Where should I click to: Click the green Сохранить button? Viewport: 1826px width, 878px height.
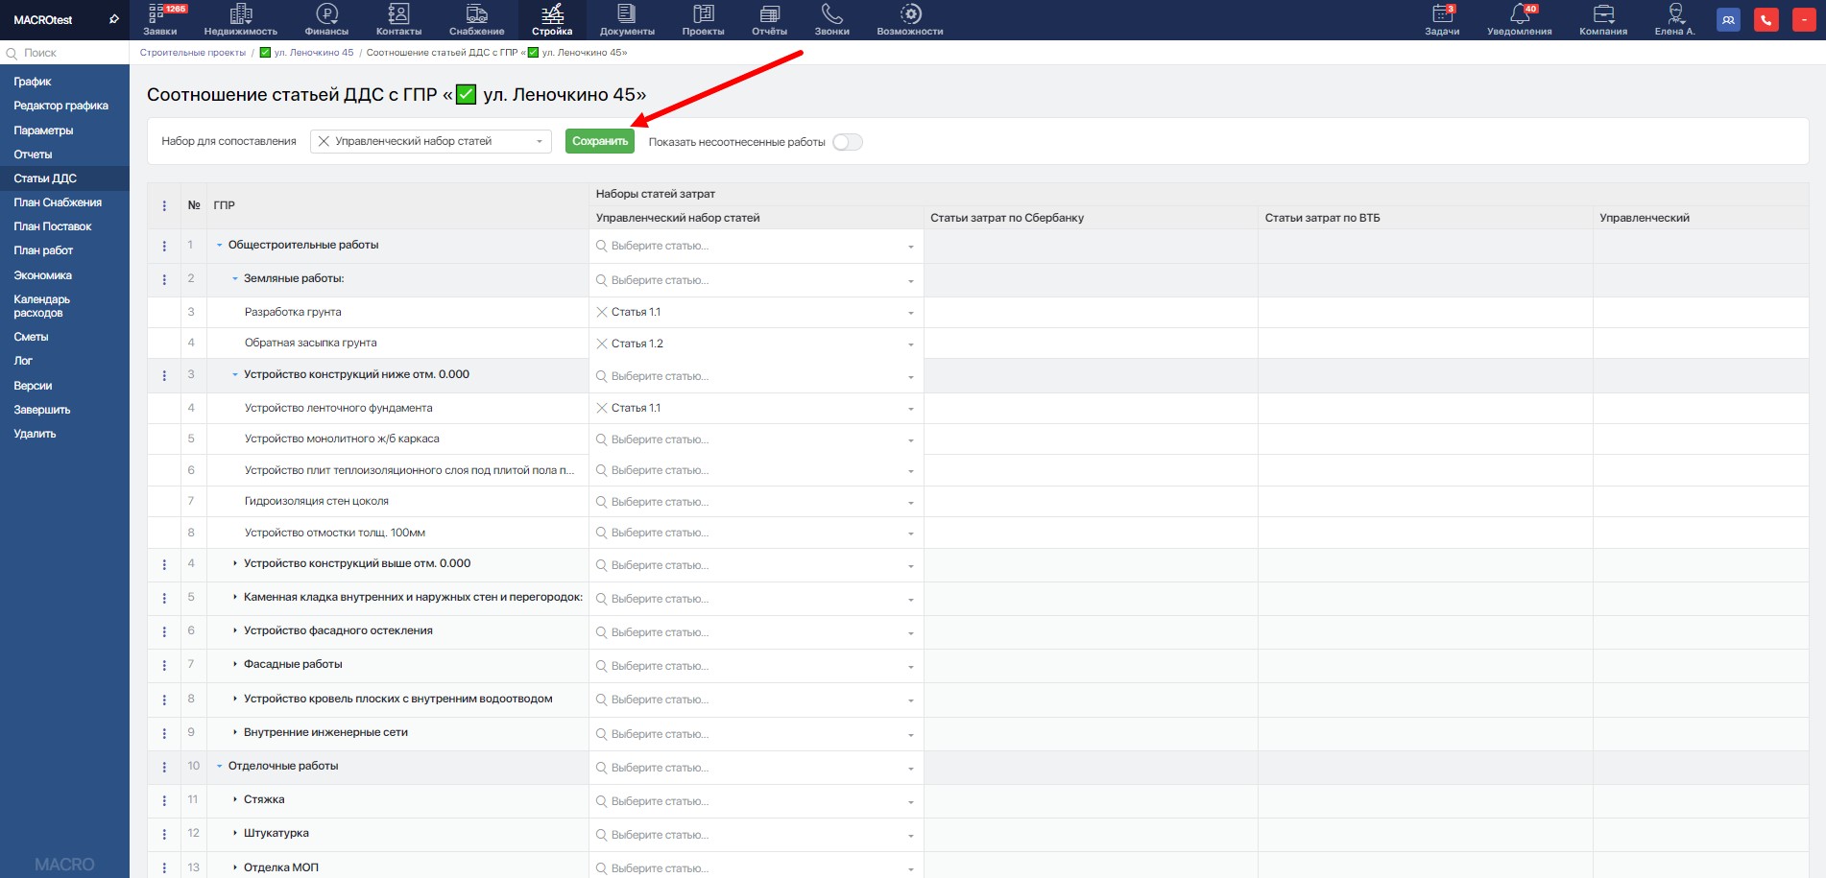click(x=599, y=141)
